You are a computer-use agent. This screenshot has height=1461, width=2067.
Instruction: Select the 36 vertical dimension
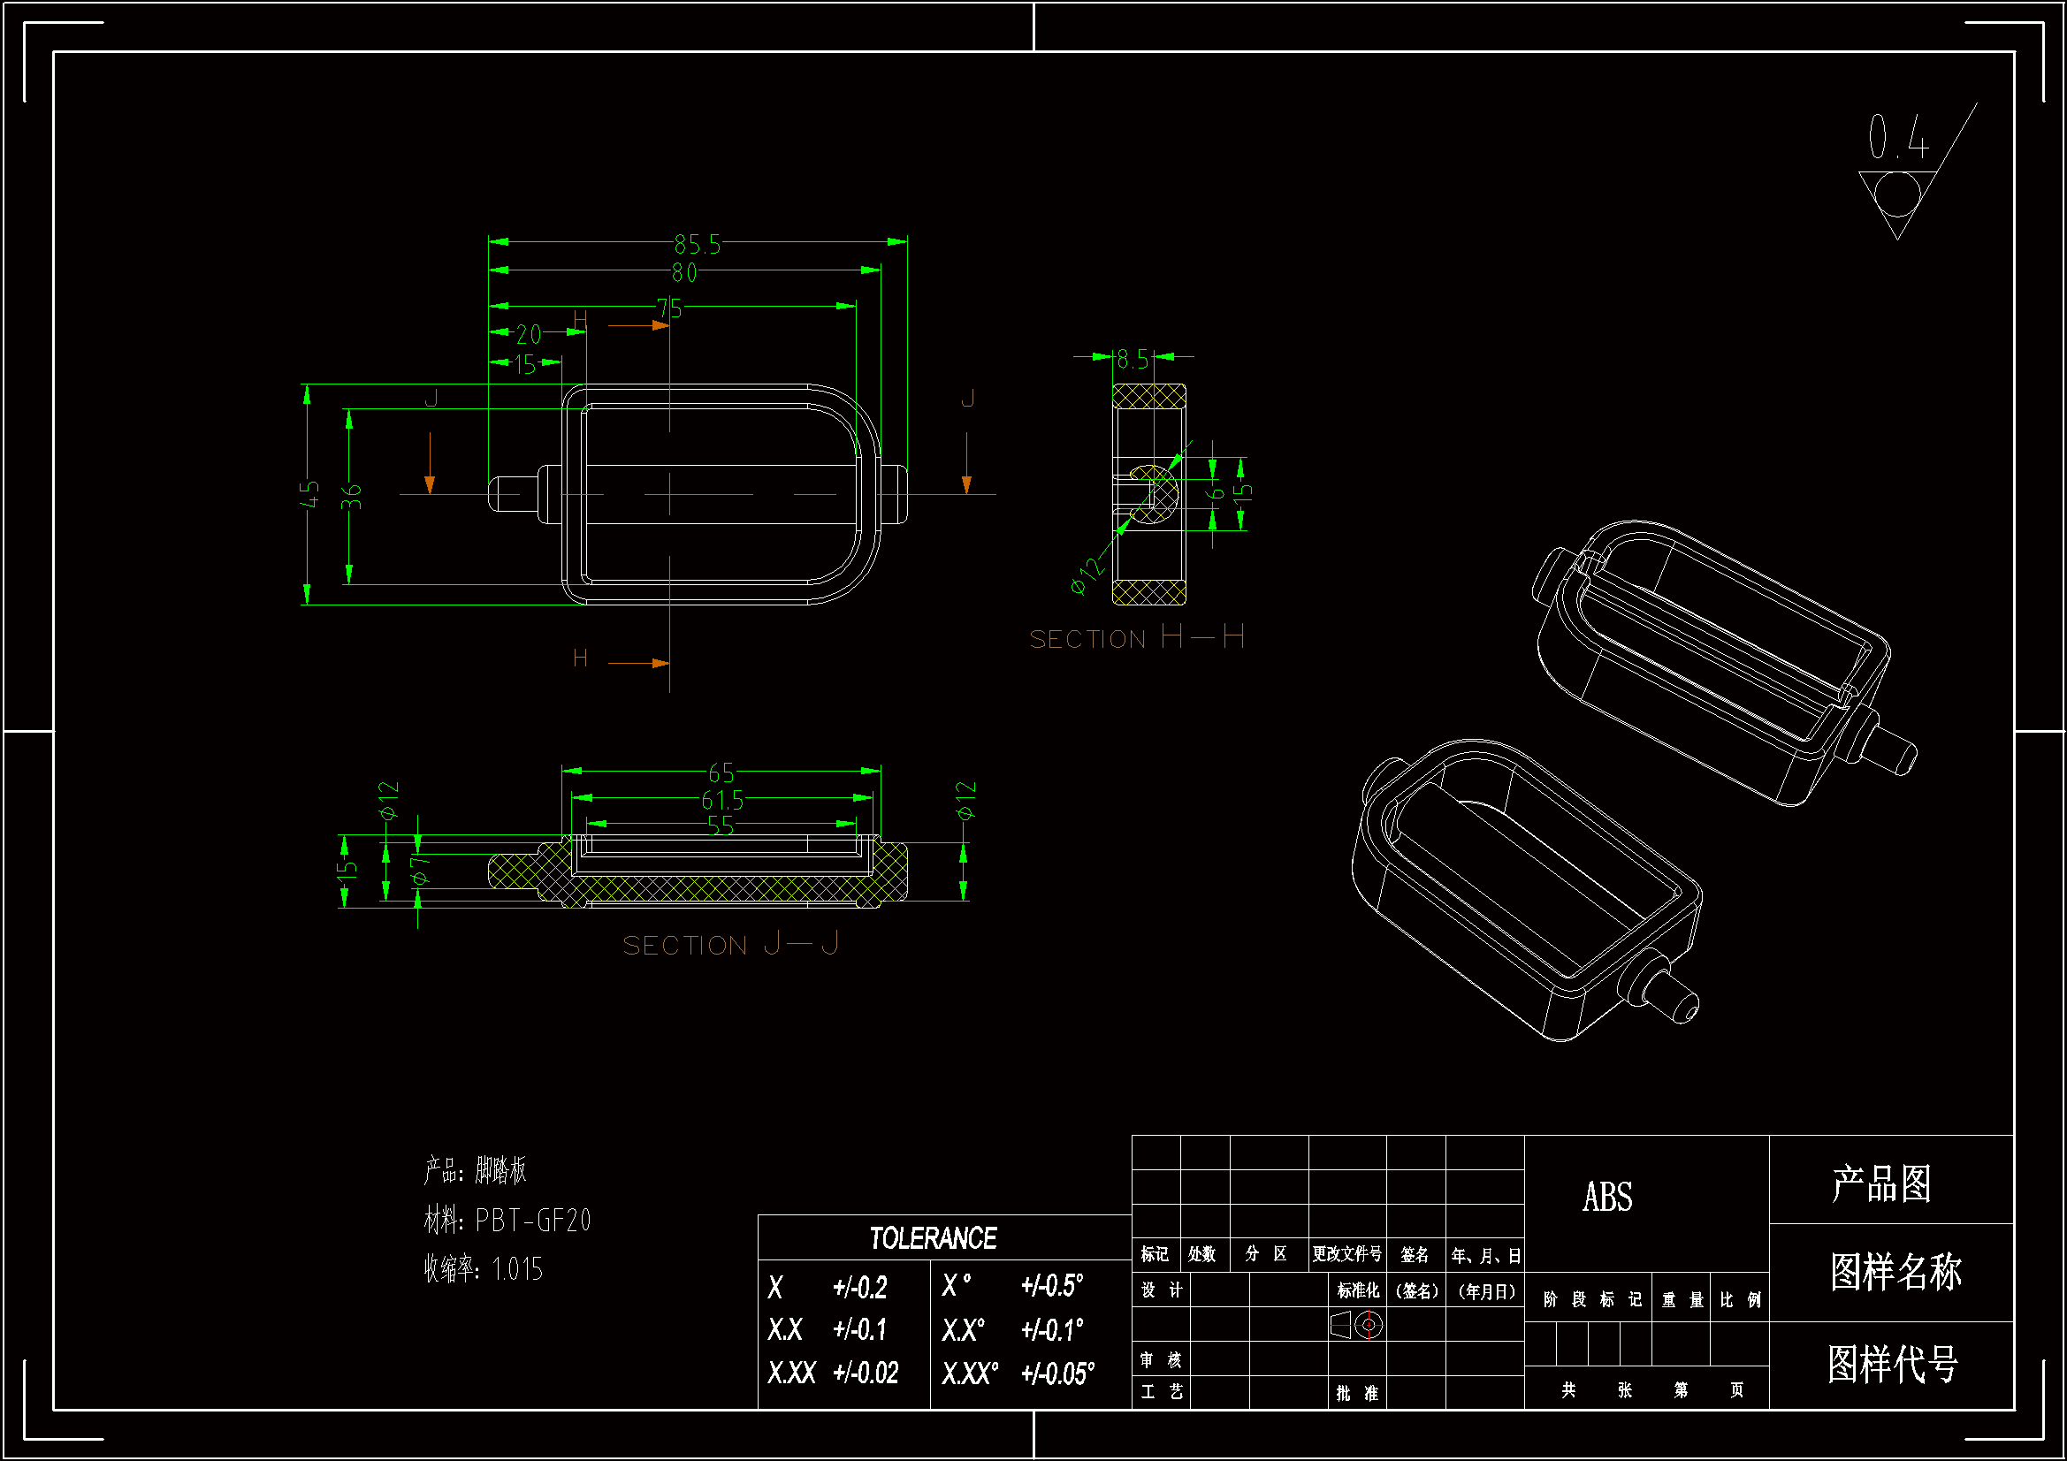(x=351, y=496)
